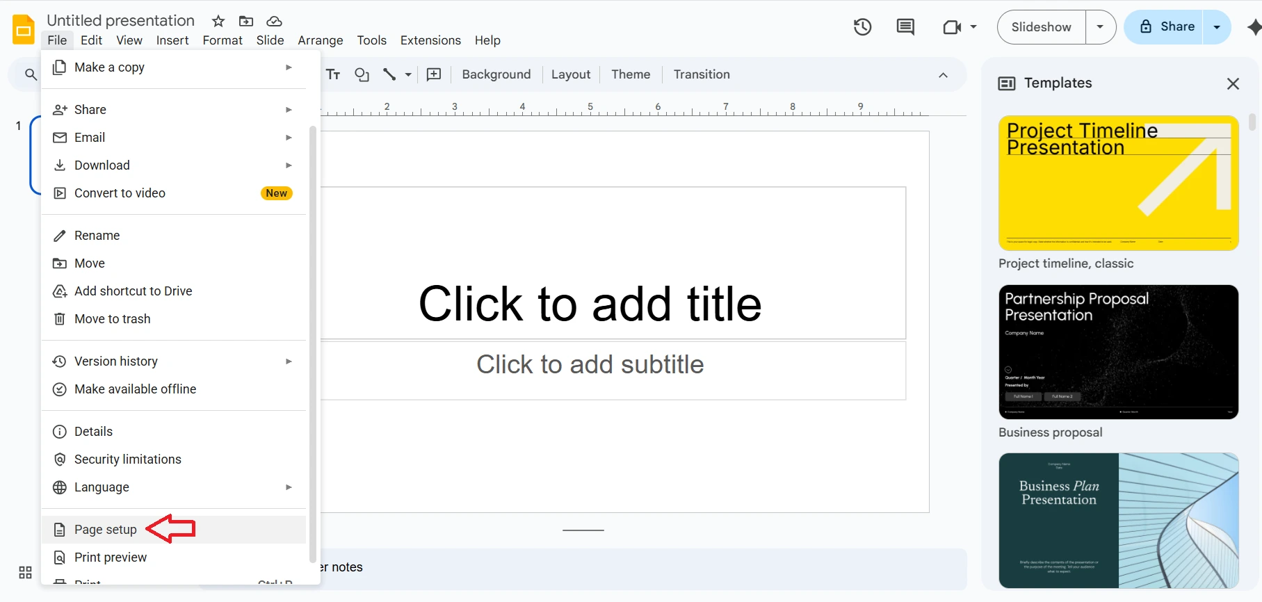The image size is (1262, 602).
Task: Select the Line tool
Action: click(389, 74)
